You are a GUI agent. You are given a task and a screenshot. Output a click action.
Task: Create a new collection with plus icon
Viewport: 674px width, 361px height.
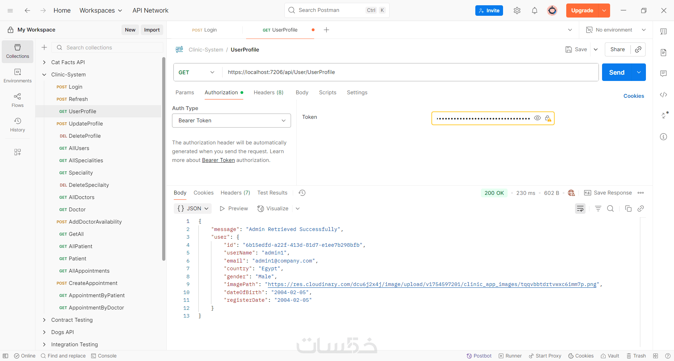[x=44, y=47]
